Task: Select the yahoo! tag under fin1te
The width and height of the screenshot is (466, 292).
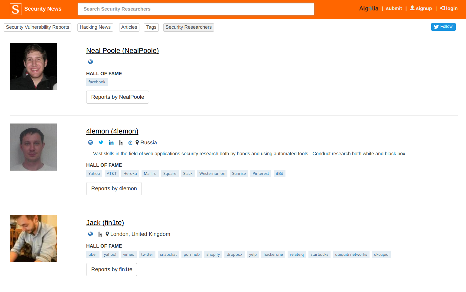Action: [x=110, y=255]
